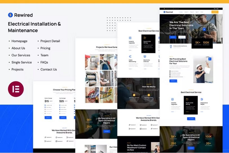This screenshot has height=153, width=229.
Task: Click the maroon Elementor logo badge
Action: (16, 89)
